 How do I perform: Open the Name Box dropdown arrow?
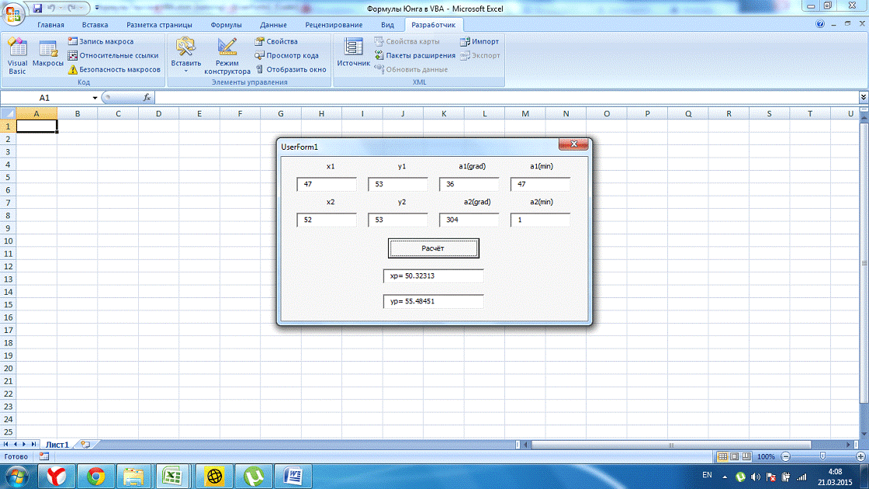(95, 98)
